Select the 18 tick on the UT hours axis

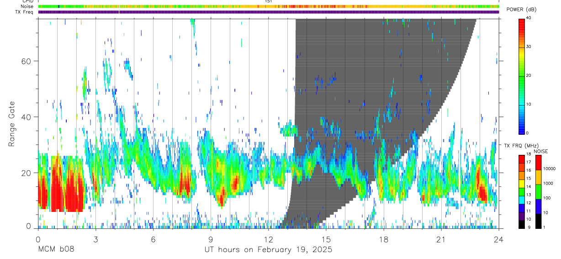click(383, 239)
